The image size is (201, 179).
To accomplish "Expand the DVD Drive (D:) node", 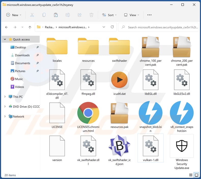I will click(5, 107).
